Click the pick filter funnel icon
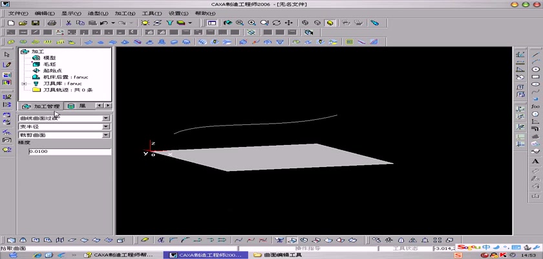 pyautogui.click(x=169, y=23)
